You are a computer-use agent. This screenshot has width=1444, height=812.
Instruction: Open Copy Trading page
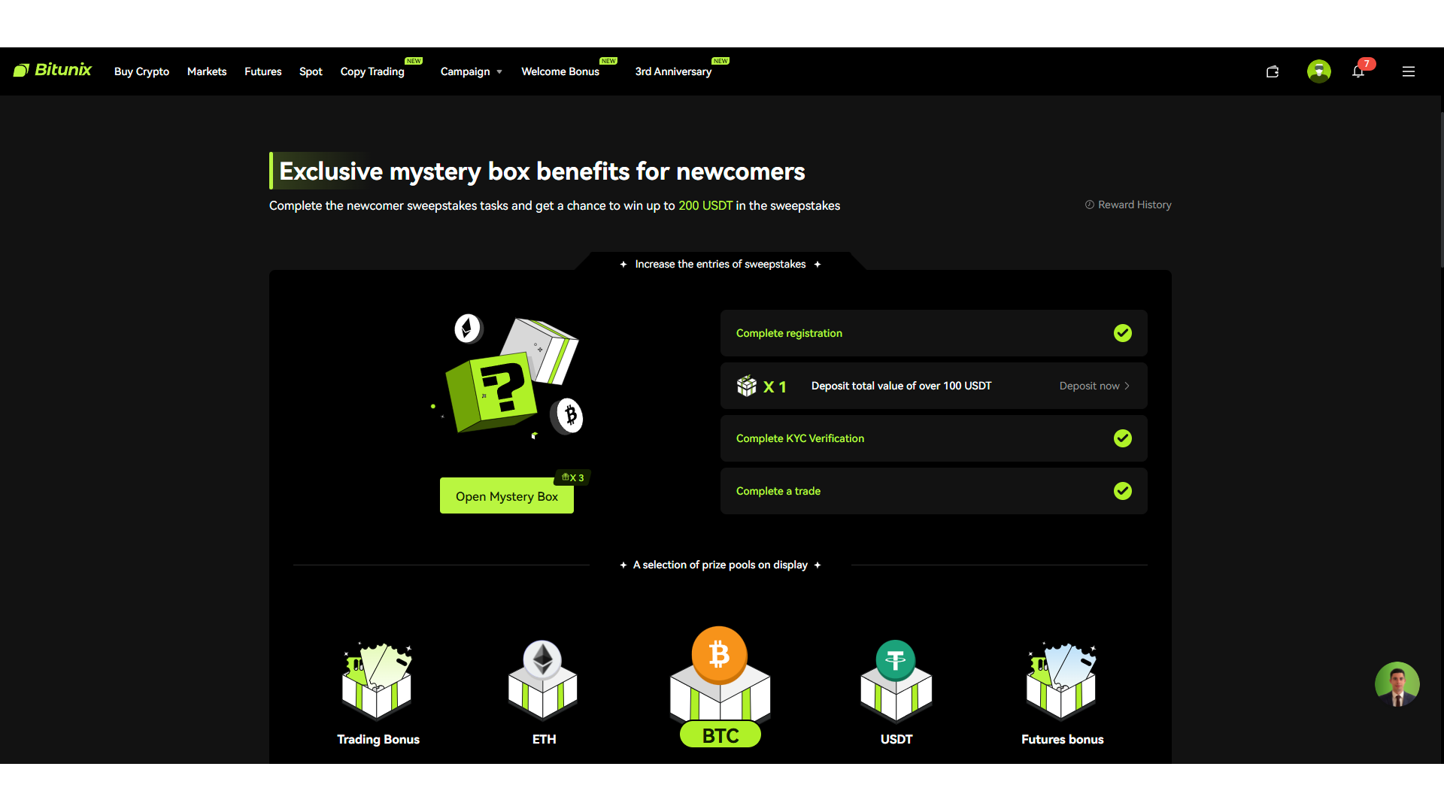[372, 71]
